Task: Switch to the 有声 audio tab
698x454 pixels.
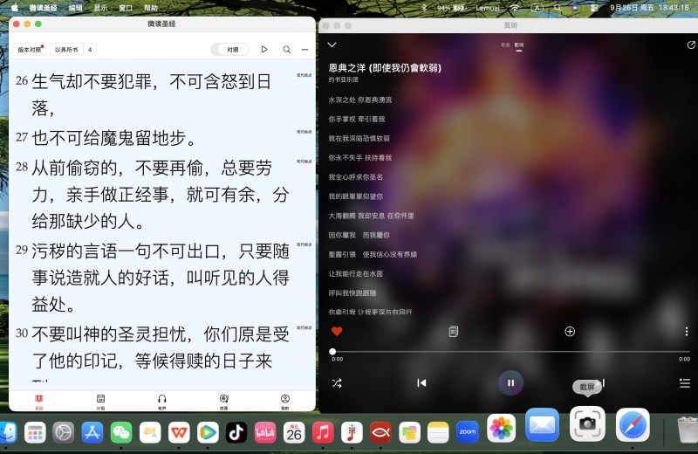Action: pyautogui.click(x=162, y=401)
